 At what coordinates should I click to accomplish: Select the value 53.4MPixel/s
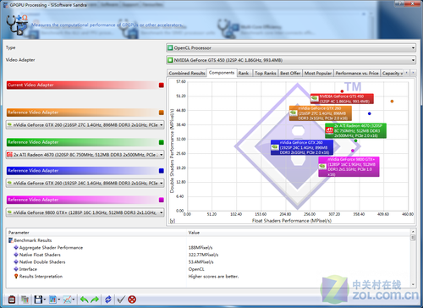coord(201,262)
